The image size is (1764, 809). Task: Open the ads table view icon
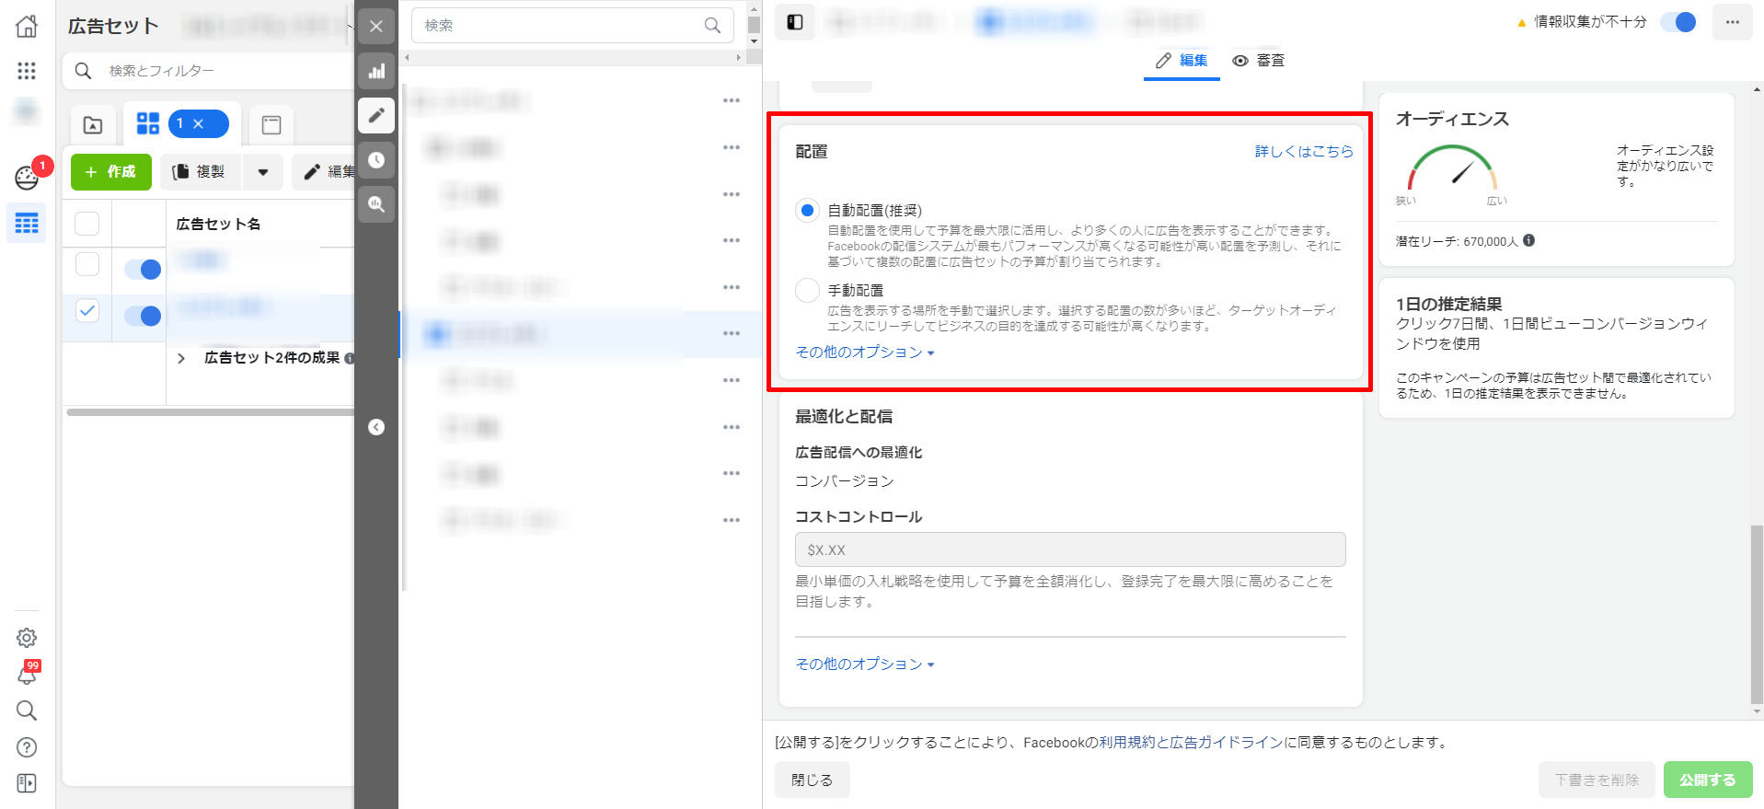pos(27,223)
